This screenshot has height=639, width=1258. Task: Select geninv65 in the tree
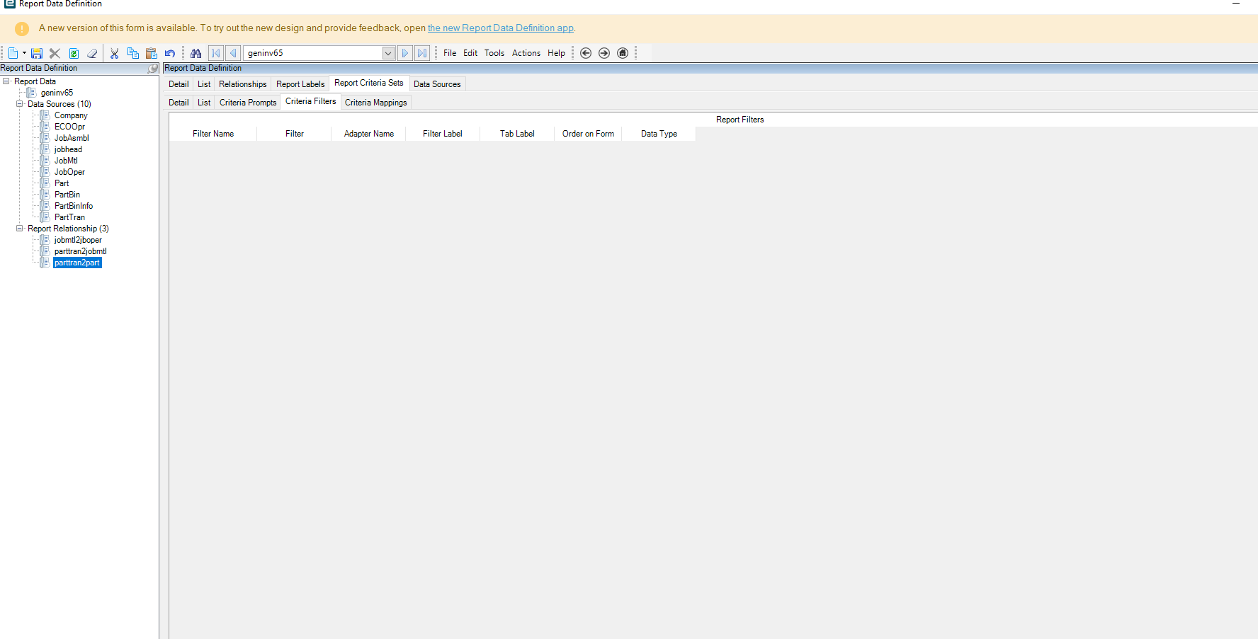point(57,93)
